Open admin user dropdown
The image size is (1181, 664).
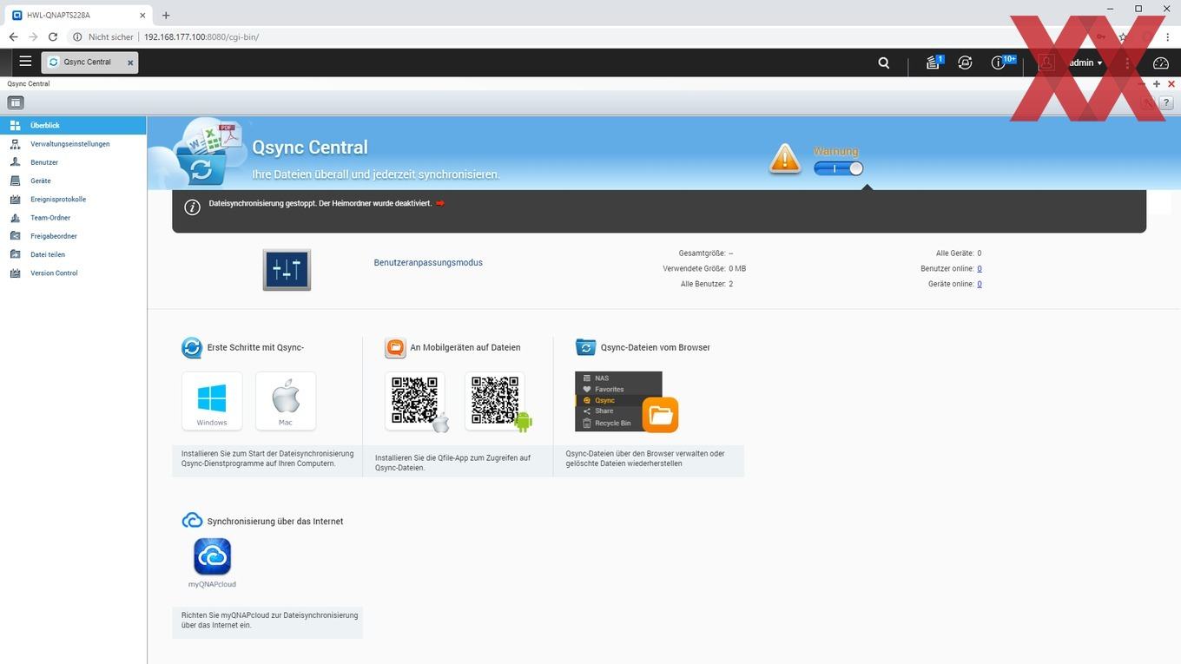tap(1085, 62)
